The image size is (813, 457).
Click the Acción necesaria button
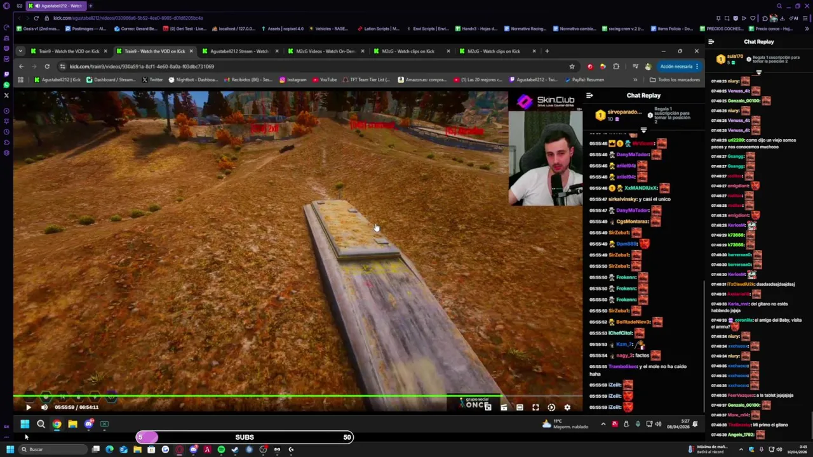(x=679, y=66)
